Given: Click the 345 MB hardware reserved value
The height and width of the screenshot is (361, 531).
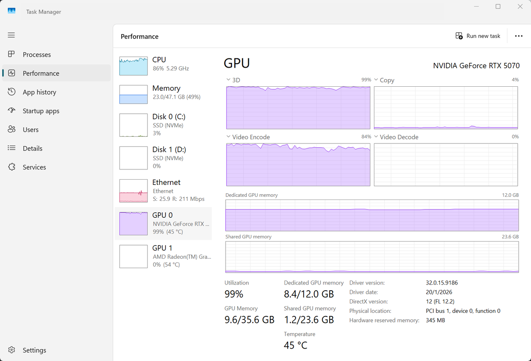Looking at the screenshot, I should (x=435, y=320).
